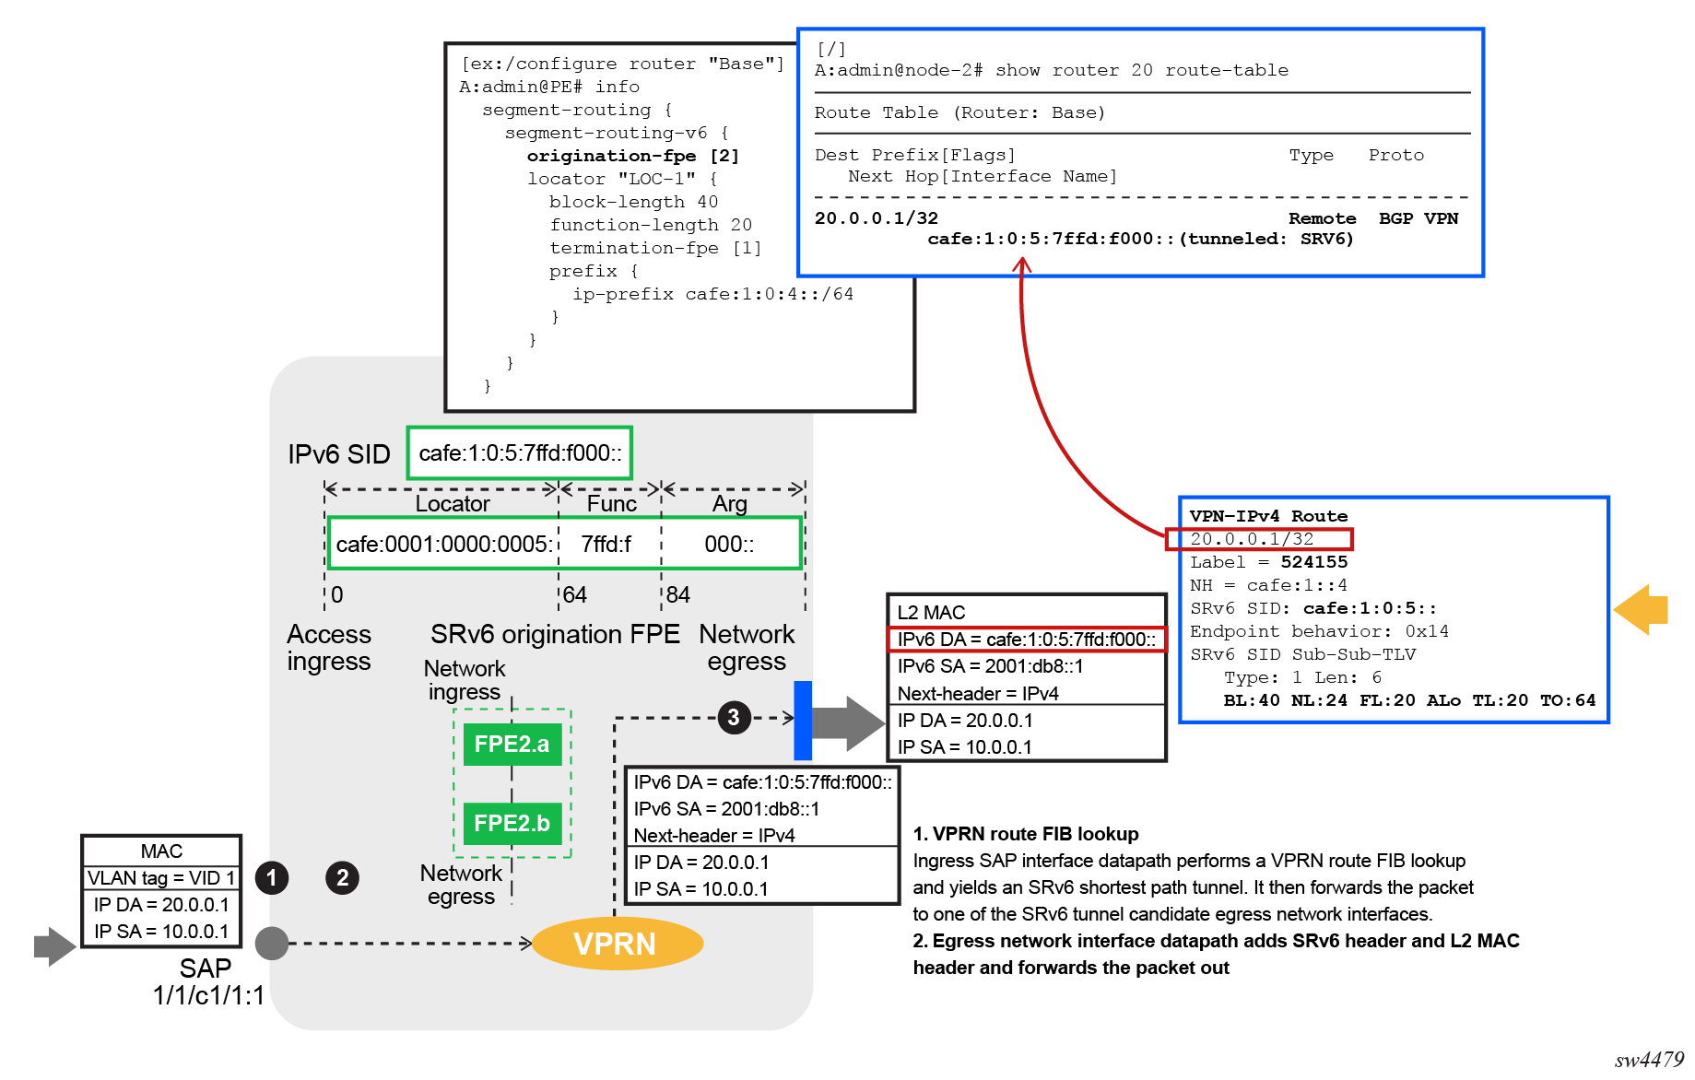Click the green FPE2.a block

pyautogui.click(x=512, y=744)
